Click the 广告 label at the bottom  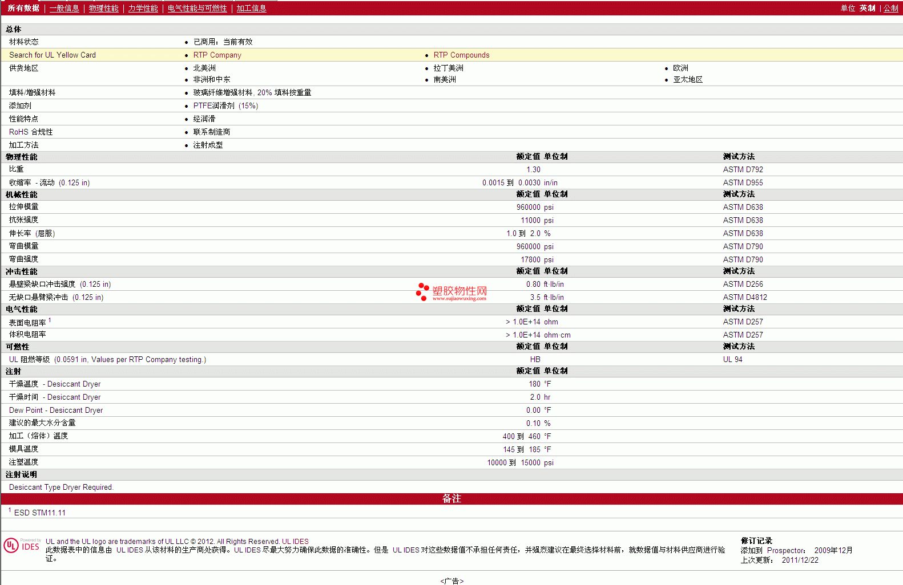pyautogui.click(x=451, y=581)
